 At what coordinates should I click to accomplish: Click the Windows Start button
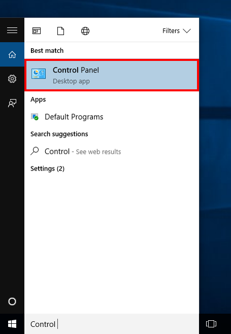12,324
